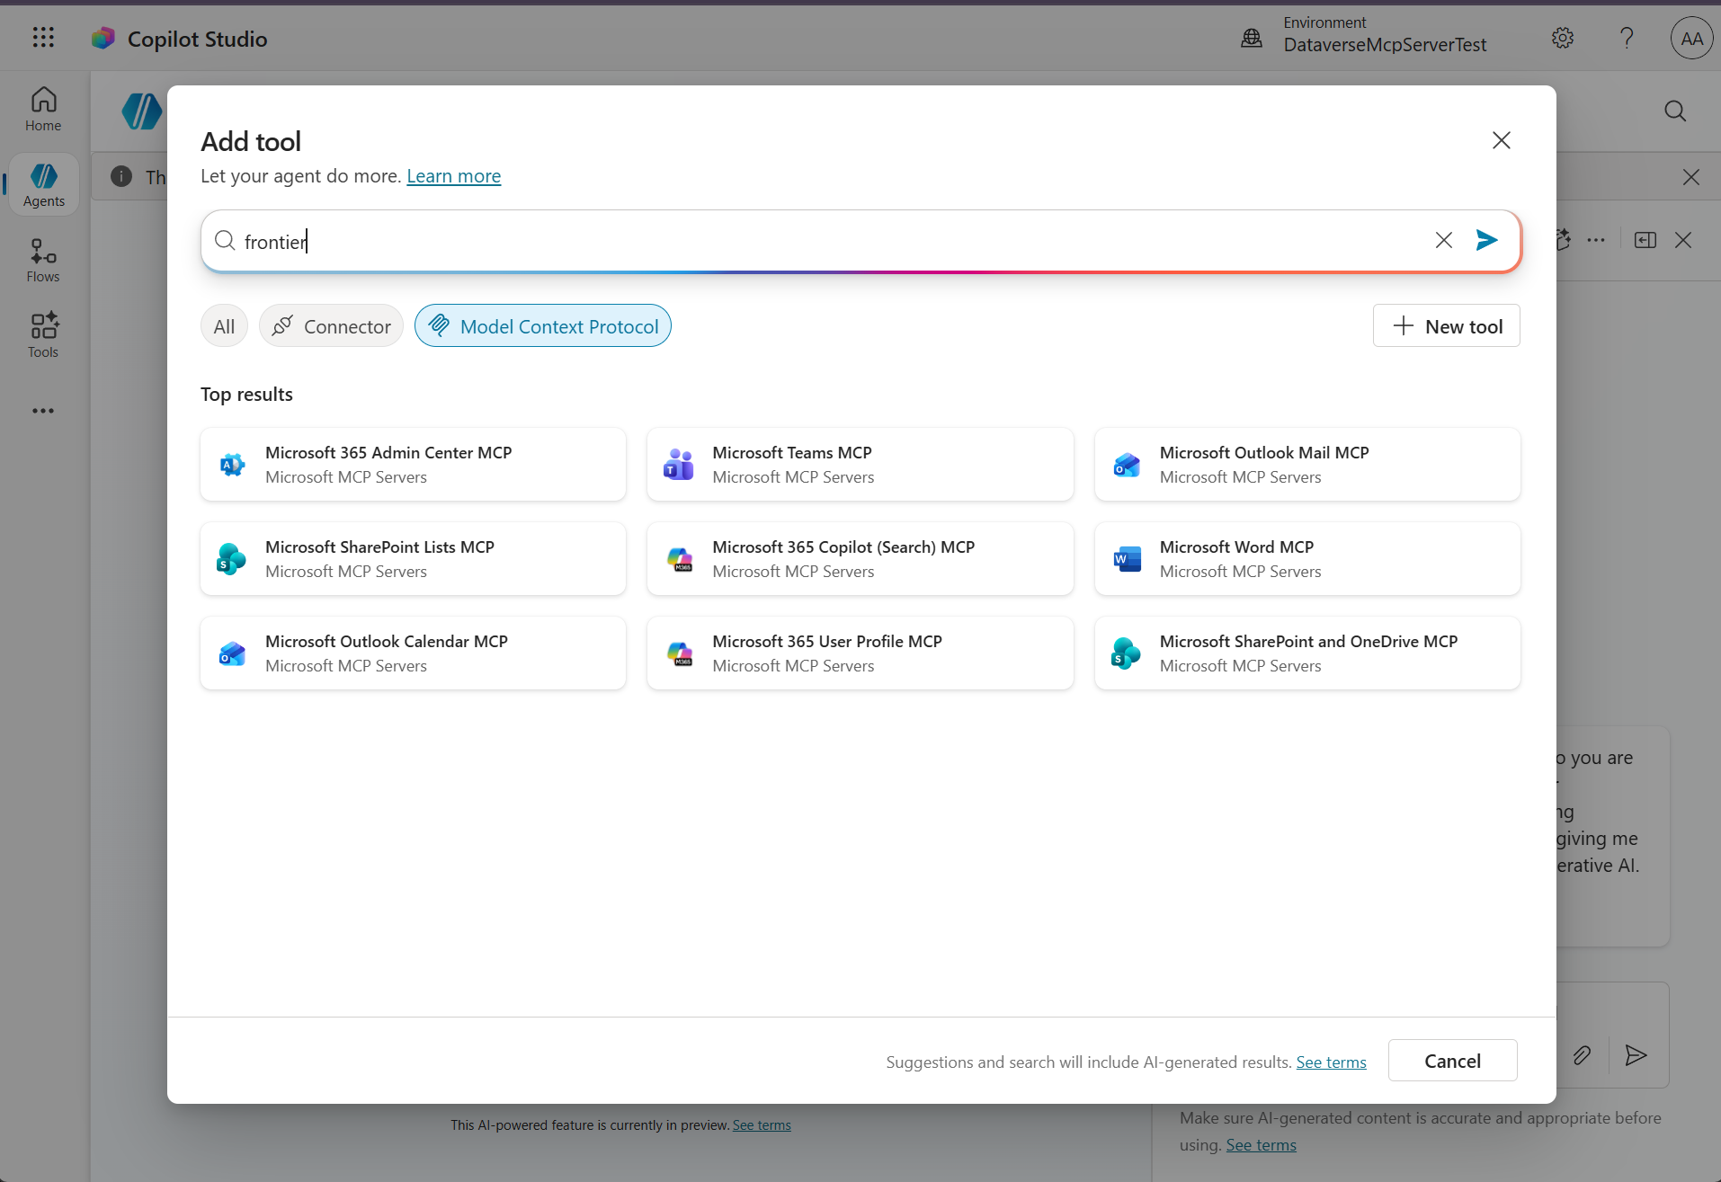The image size is (1721, 1182).
Task: Open the AA account menu
Action: click(x=1690, y=38)
